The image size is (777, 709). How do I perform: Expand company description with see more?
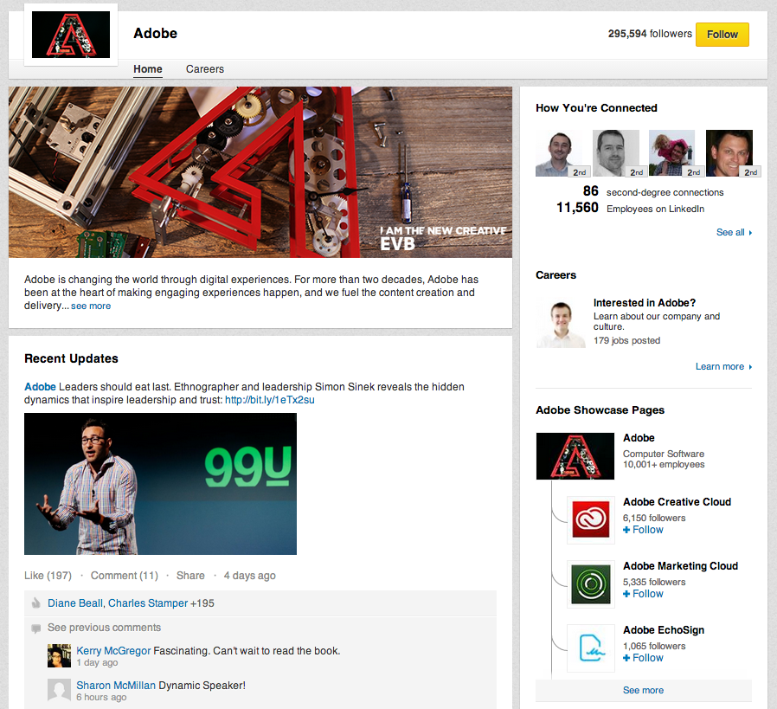tap(91, 306)
